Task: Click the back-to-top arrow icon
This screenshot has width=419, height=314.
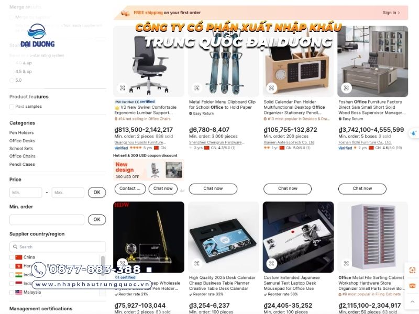Action: tap(412, 301)
